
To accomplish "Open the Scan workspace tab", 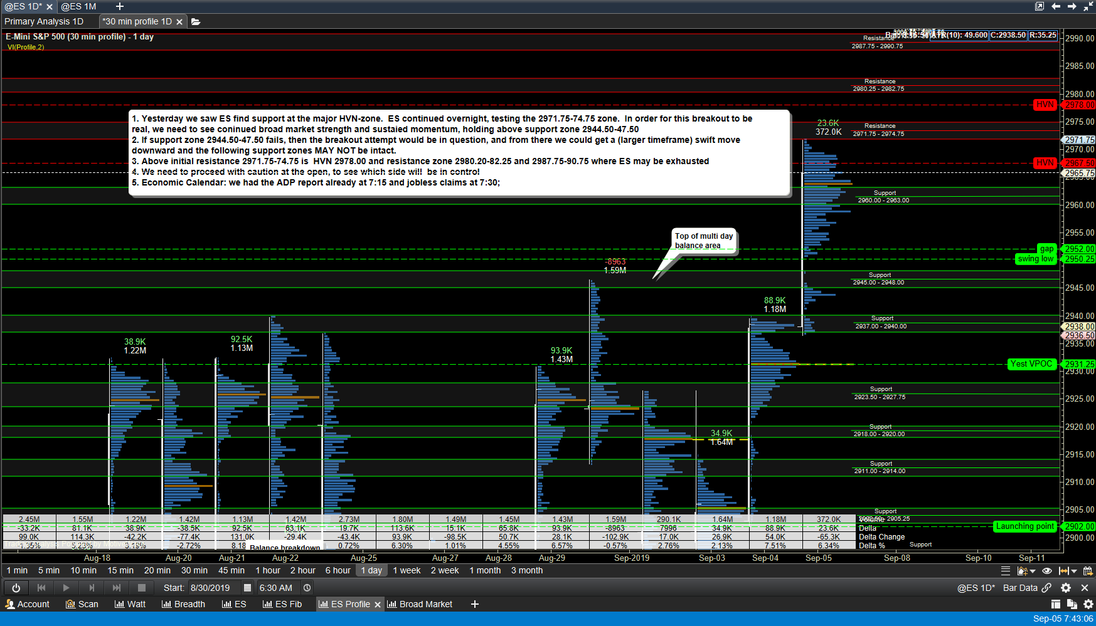I will click(x=82, y=604).
